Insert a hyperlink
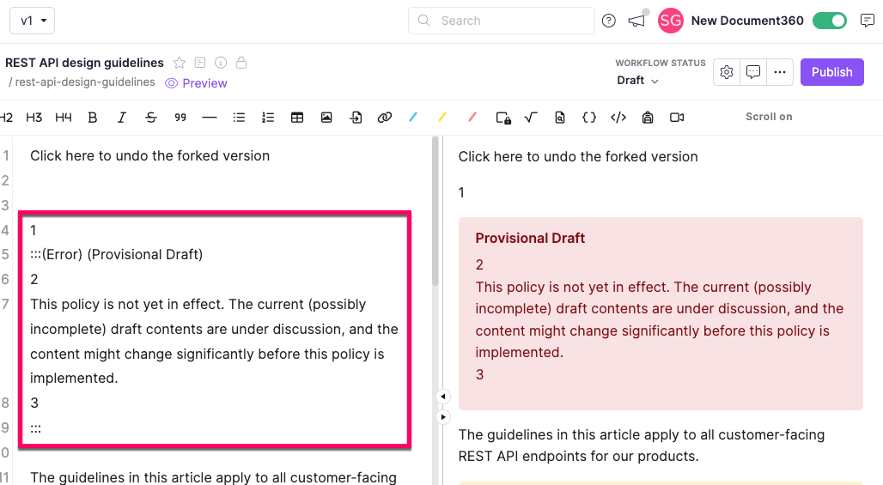 [385, 117]
